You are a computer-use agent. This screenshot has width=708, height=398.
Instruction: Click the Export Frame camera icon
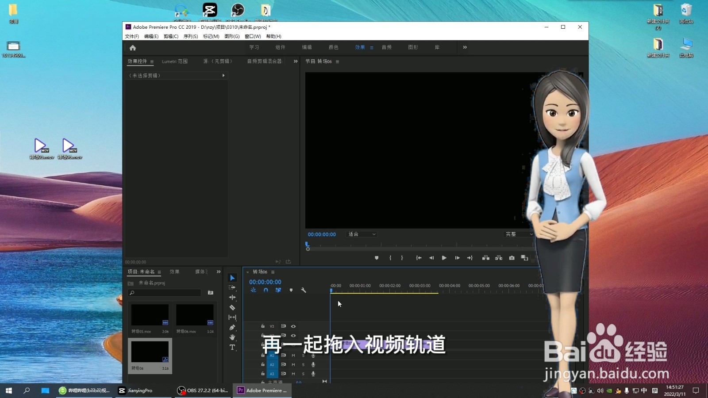pyautogui.click(x=512, y=258)
